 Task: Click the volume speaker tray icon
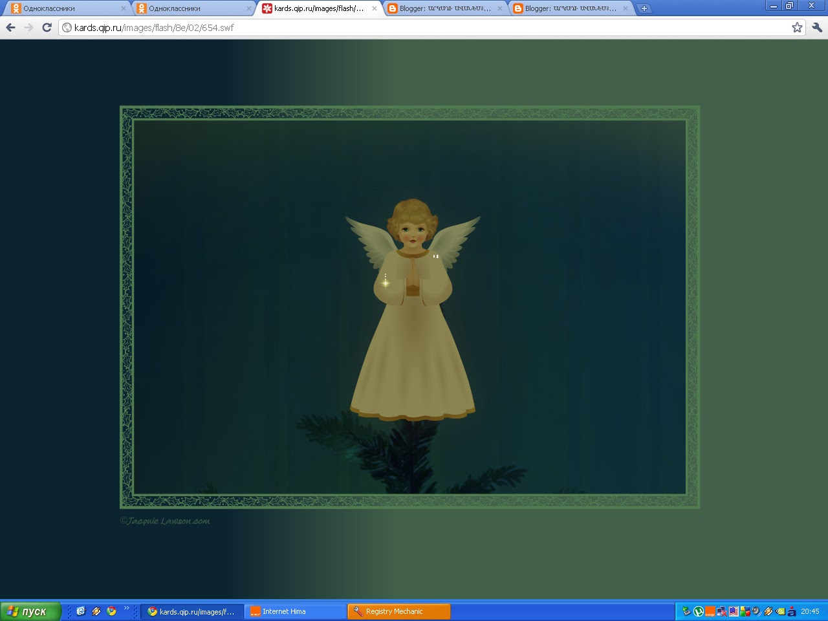[756, 611]
